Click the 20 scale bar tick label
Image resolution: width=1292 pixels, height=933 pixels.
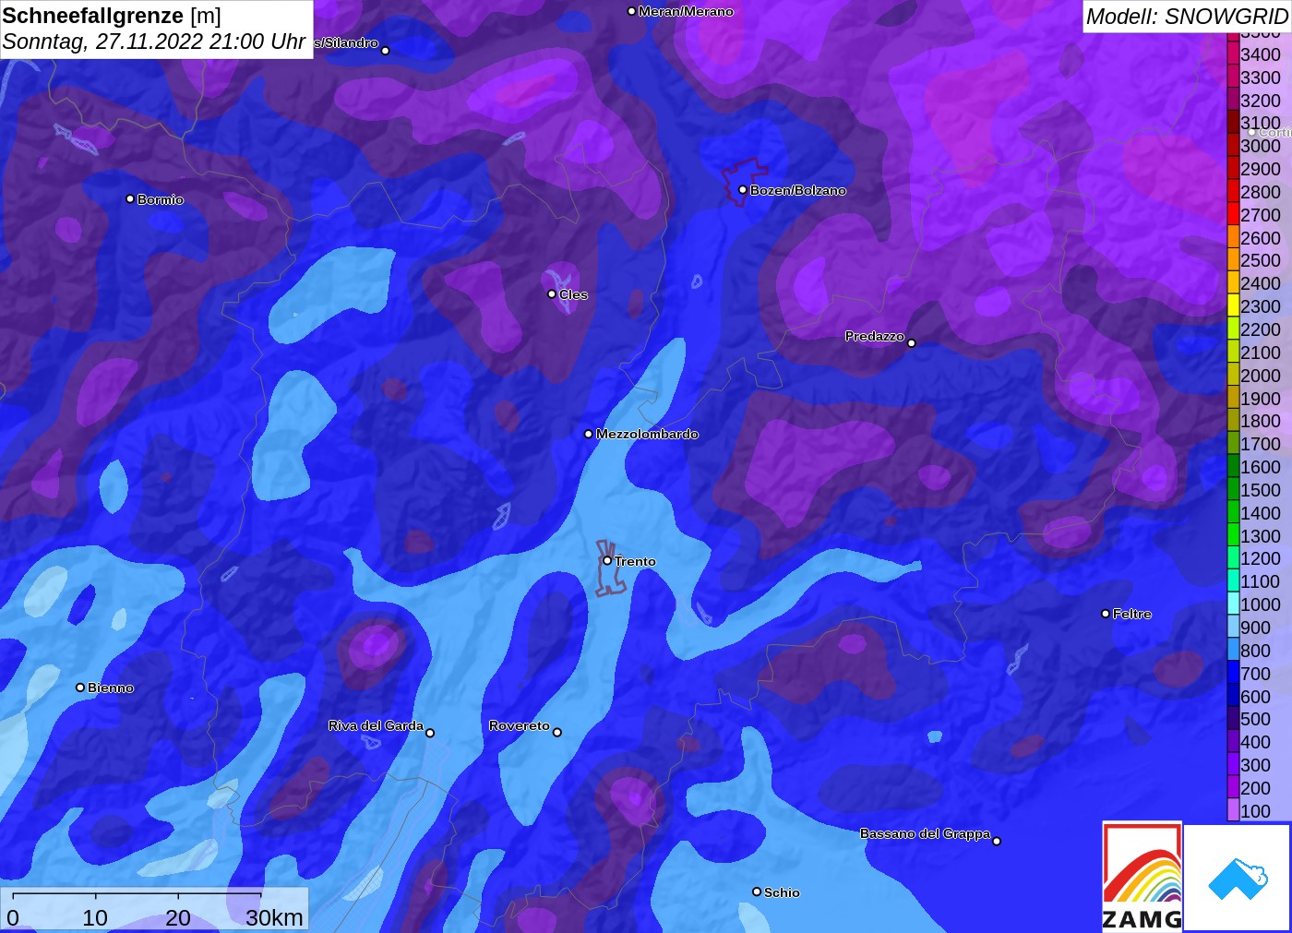tap(178, 917)
